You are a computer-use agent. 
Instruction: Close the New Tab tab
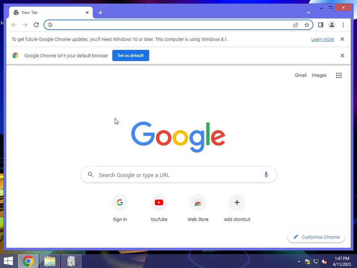tap(87, 13)
